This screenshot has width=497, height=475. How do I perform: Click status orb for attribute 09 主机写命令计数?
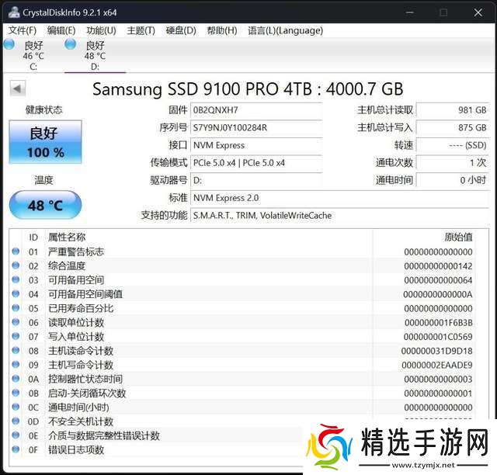pos(16,365)
